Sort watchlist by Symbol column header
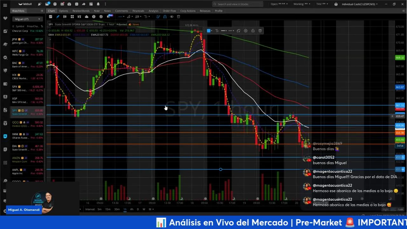 pos(20,26)
